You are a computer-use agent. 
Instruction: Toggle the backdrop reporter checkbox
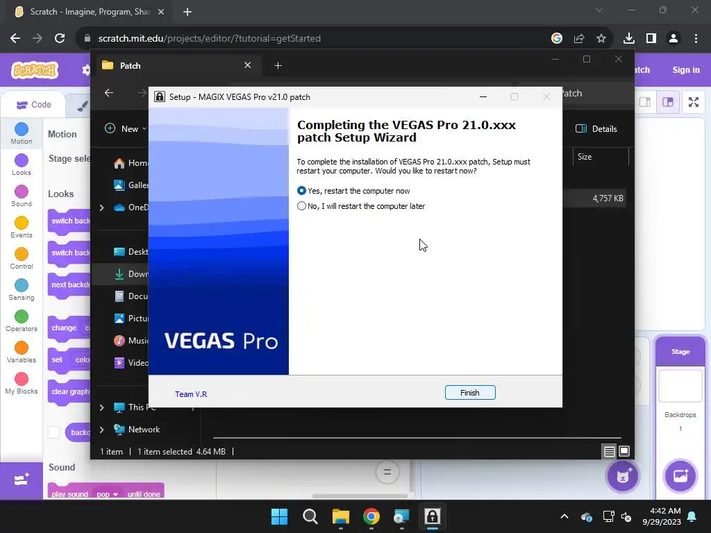(x=54, y=432)
